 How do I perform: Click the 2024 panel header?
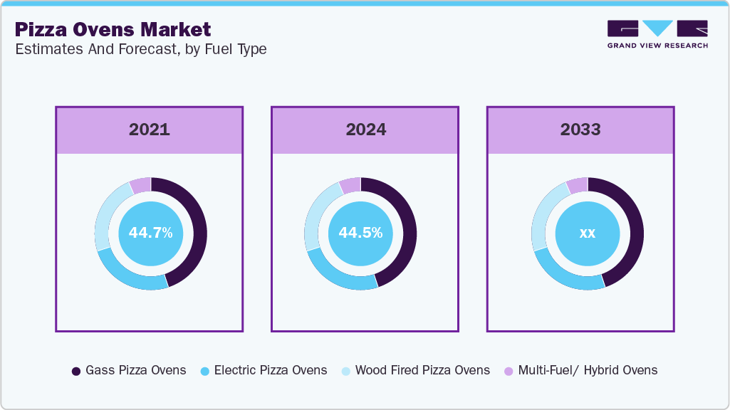click(365, 130)
